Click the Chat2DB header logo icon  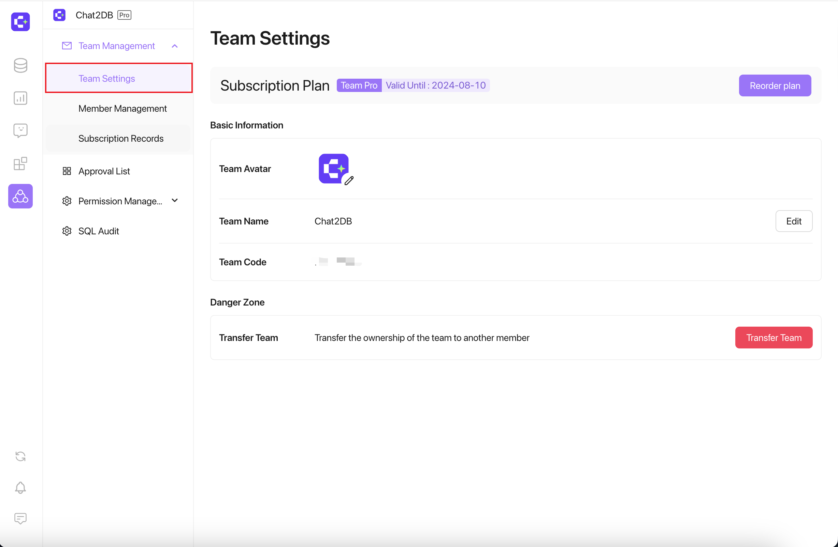point(59,15)
